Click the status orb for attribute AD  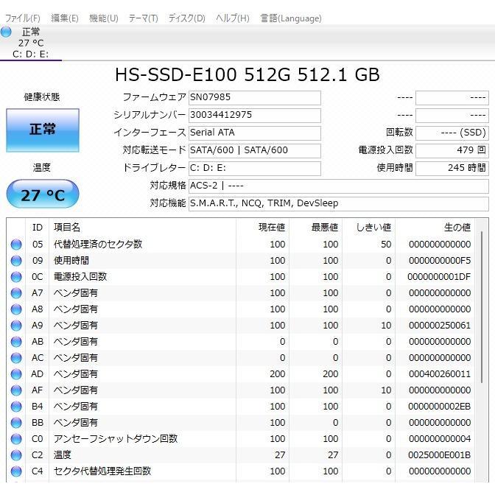(x=16, y=374)
